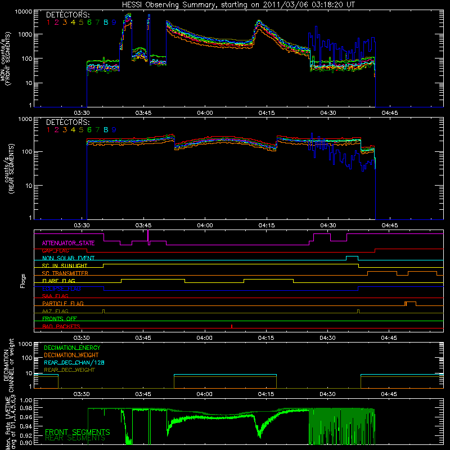Viewport: 450px width, 450px height.
Task: Click the 0.96 tick on the livetime axis
Action: click(x=26, y=417)
